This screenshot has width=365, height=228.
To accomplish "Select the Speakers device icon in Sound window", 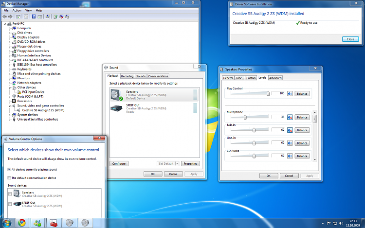I will 117,95.
